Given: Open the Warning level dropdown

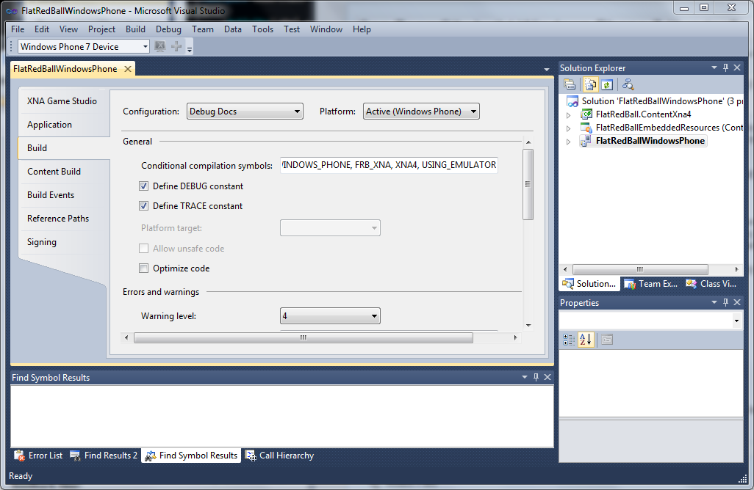Looking at the screenshot, I should (x=331, y=316).
